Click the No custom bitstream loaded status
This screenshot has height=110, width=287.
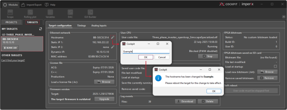point(260,37)
